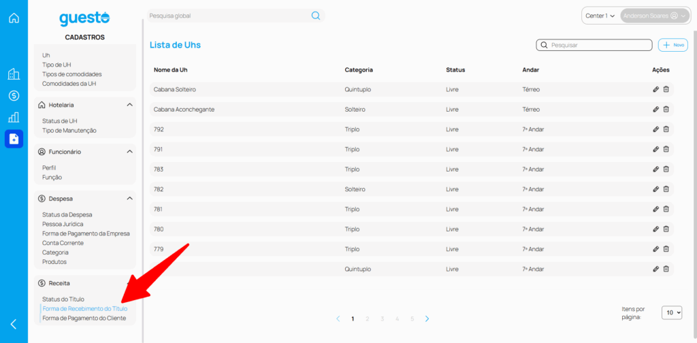
Task: Collapse the sidebar with the left arrow
Action: point(14,325)
